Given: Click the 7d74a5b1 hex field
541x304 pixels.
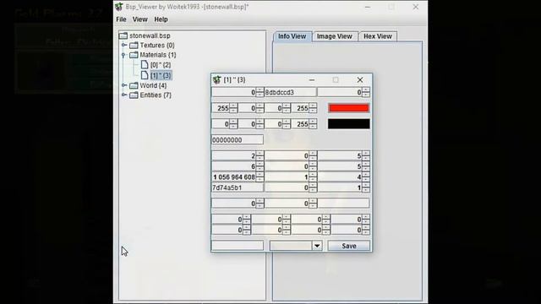Looking at the screenshot, I should (x=238, y=187).
